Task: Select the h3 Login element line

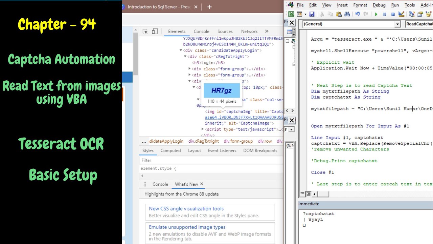Action: pos(209,63)
